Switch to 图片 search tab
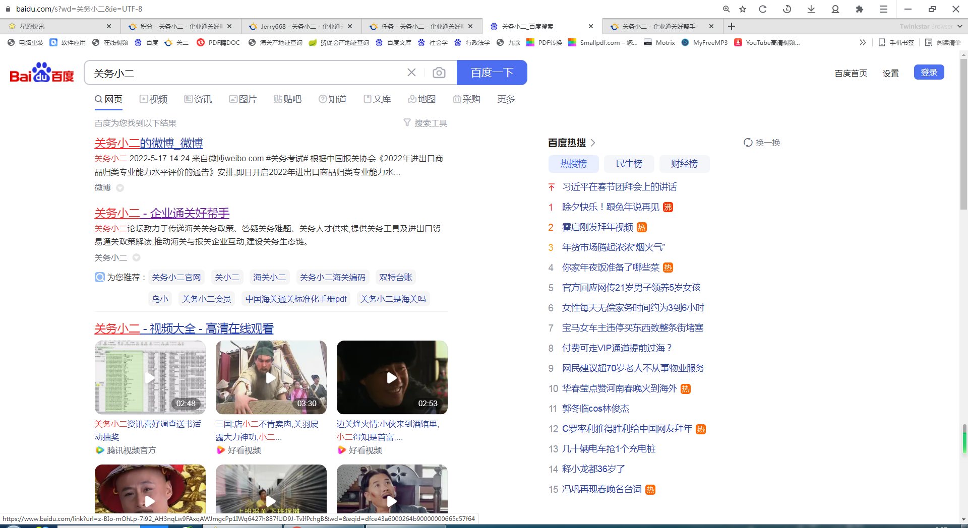Image resolution: width=968 pixels, height=528 pixels. coord(243,99)
